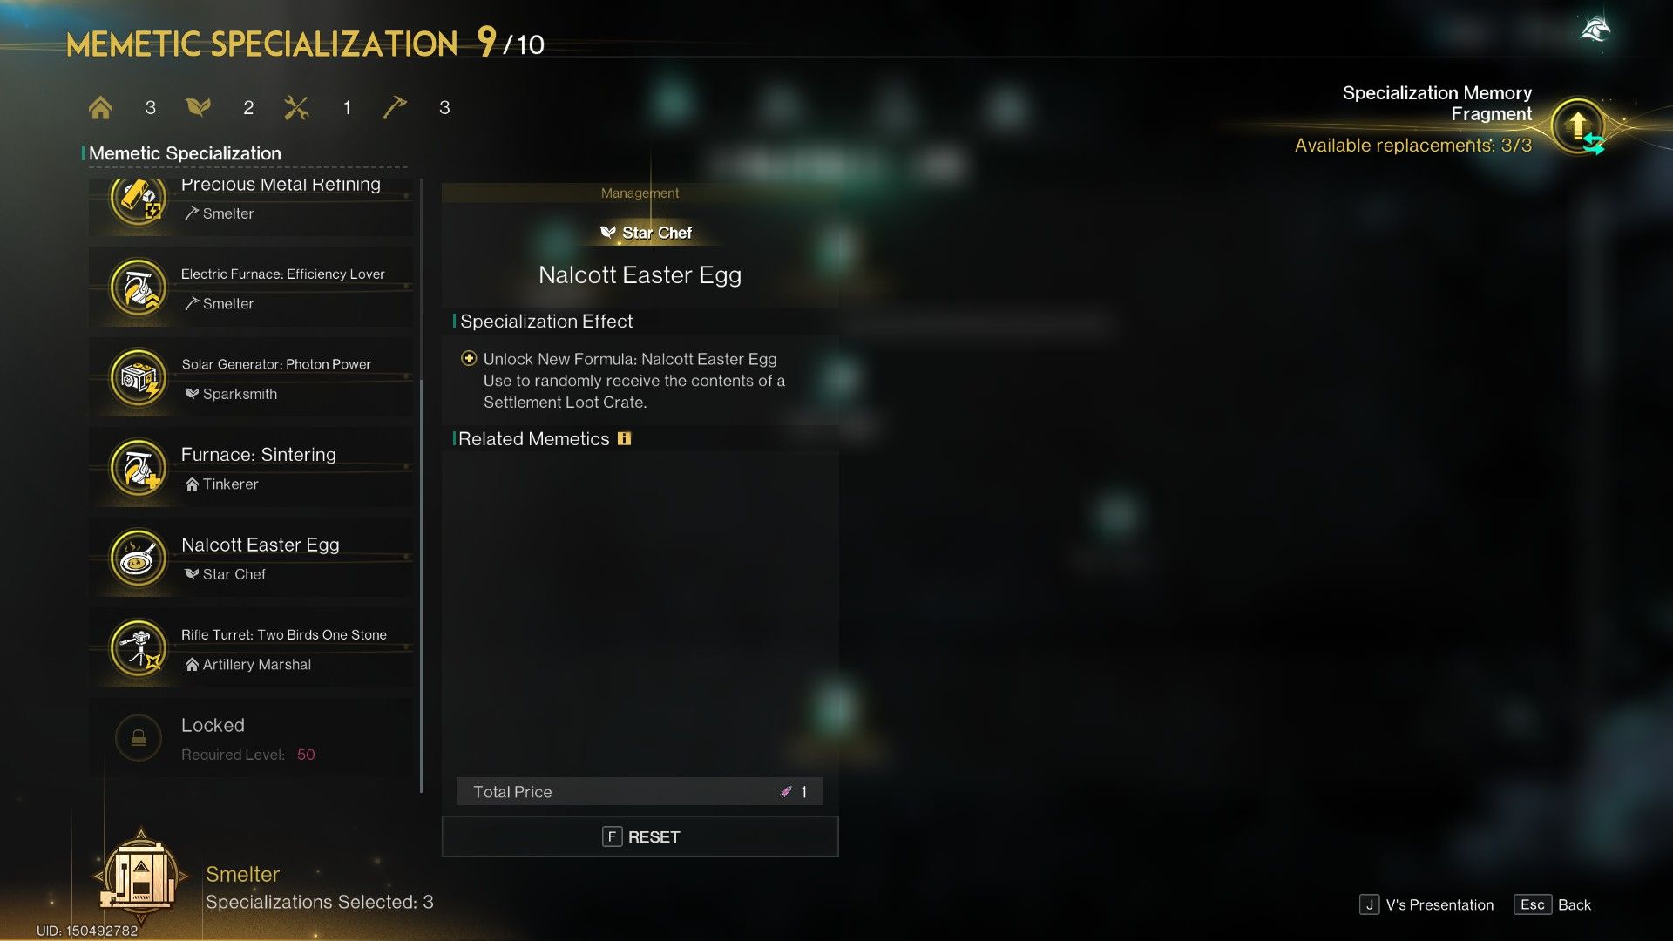Select the Rifle Turret: Two Birds One Stone icon

click(x=138, y=646)
